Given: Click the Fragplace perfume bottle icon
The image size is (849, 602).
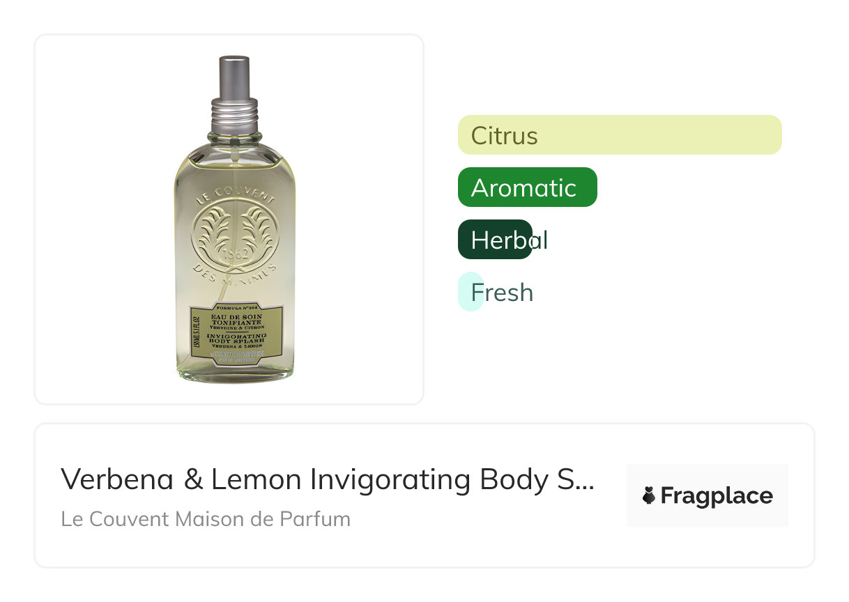Looking at the screenshot, I should pyautogui.click(x=649, y=495).
